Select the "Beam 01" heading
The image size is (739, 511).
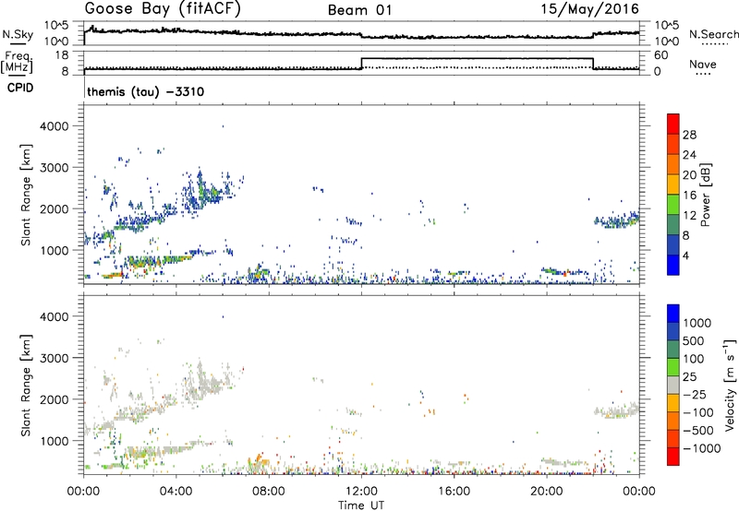360,10
